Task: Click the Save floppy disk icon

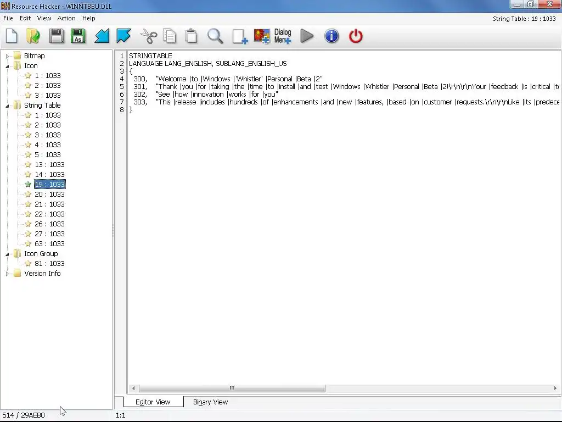Action: 57,36
